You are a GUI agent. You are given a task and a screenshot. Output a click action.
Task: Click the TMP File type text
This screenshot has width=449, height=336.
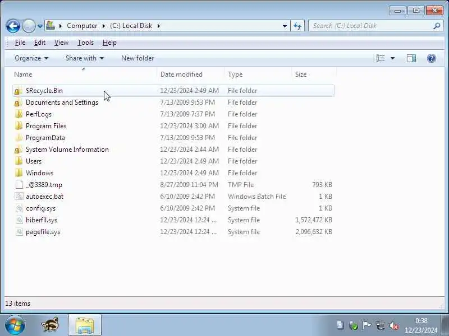(x=241, y=185)
